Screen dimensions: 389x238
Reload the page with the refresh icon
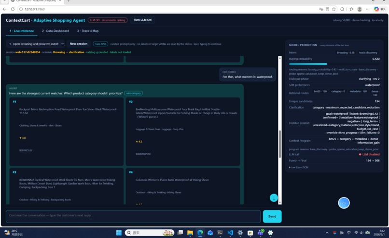pyautogui.click(x=13, y=9)
